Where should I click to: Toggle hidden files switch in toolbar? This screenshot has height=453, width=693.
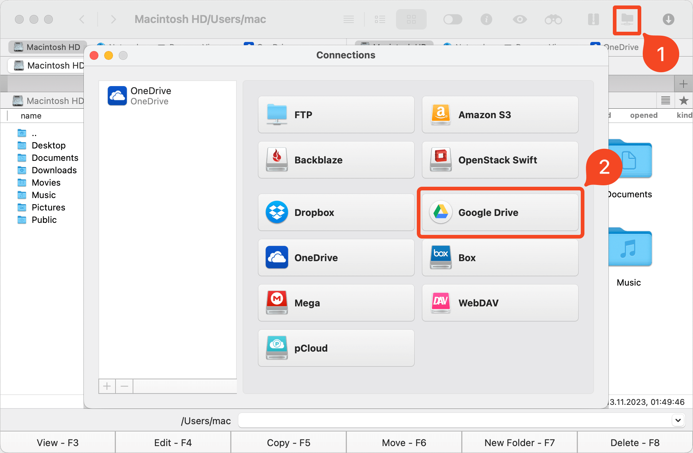coord(453,19)
